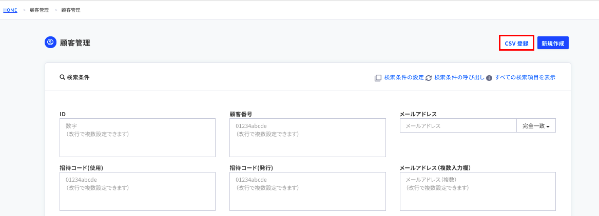Click the blue user icon beside 顧客管理 title

[x=50, y=42]
